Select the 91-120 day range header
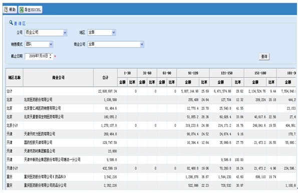The image size is (298, 193). [193, 73]
